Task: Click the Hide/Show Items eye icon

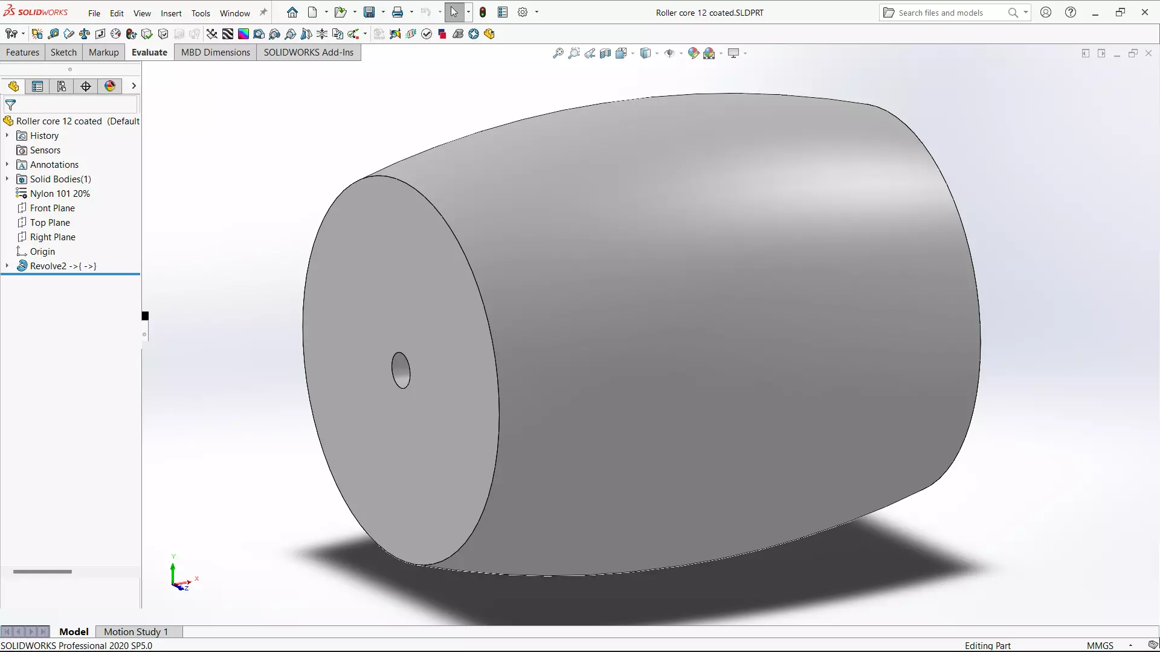Action: coord(669,53)
